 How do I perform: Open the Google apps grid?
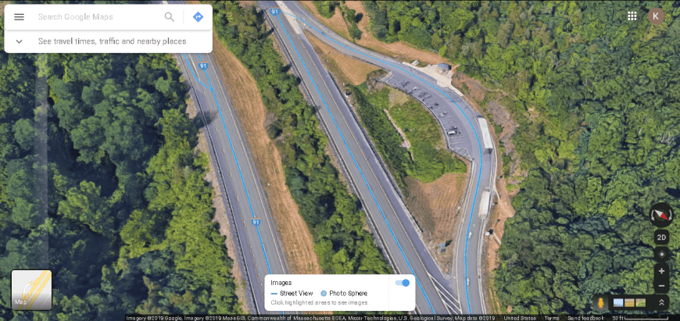pos(632,16)
